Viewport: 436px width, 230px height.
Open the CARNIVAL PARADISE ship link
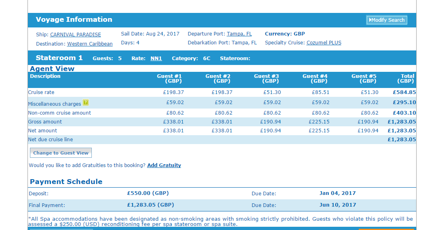[x=75, y=35]
